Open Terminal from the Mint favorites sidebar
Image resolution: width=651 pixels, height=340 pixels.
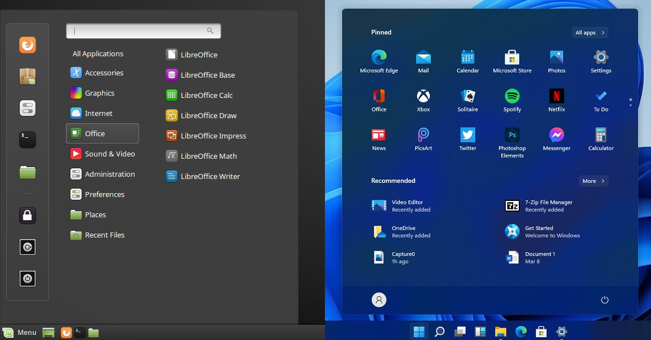point(28,140)
